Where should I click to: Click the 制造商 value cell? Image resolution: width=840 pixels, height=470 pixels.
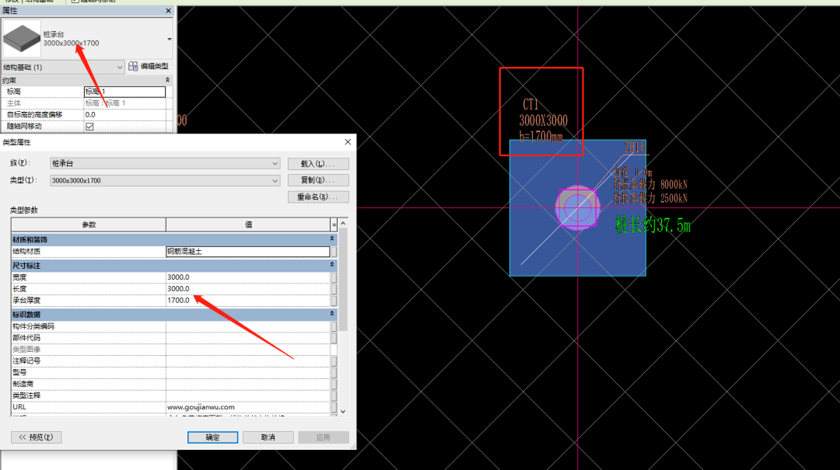coord(248,384)
